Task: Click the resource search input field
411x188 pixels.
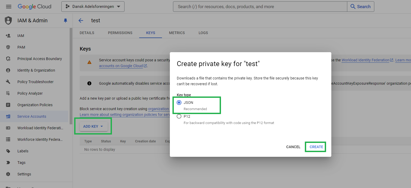Action: point(260,7)
